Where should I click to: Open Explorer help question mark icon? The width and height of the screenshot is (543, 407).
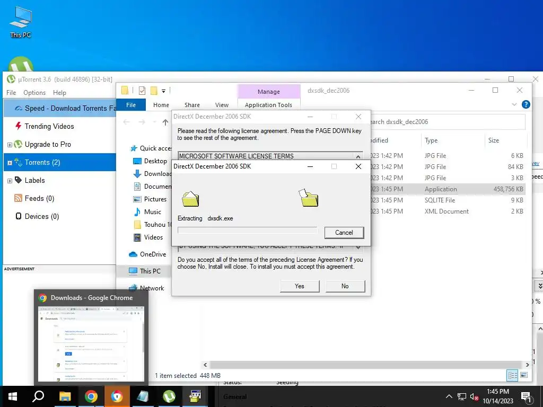pyautogui.click(x=526, y=104)
